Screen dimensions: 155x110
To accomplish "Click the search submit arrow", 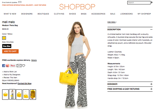I will pos(152,3).
